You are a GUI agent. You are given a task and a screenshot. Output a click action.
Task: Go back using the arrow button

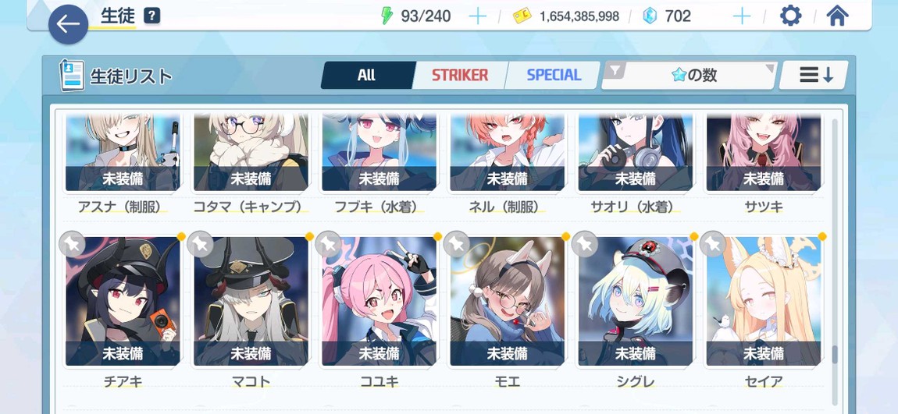coord(68,24)
